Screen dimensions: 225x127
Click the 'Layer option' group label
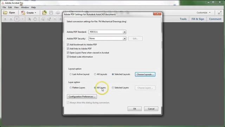click(x=74, y=82)
